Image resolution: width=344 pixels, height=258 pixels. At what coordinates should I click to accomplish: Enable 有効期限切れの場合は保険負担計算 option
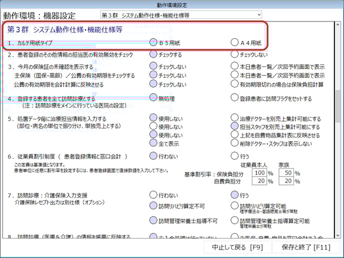click(234, 84)
